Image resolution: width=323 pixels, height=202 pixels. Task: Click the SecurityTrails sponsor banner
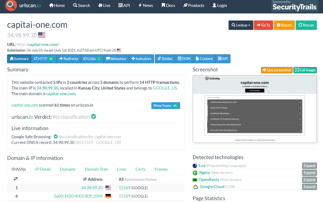coord(294,6)
